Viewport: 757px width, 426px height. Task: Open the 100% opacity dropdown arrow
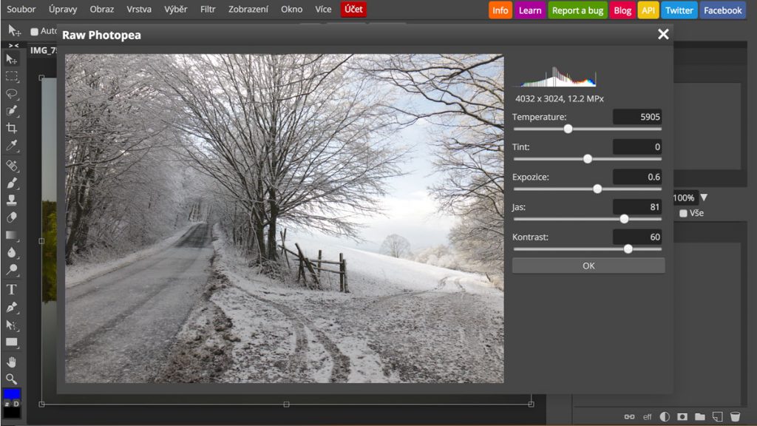(704, 197)
